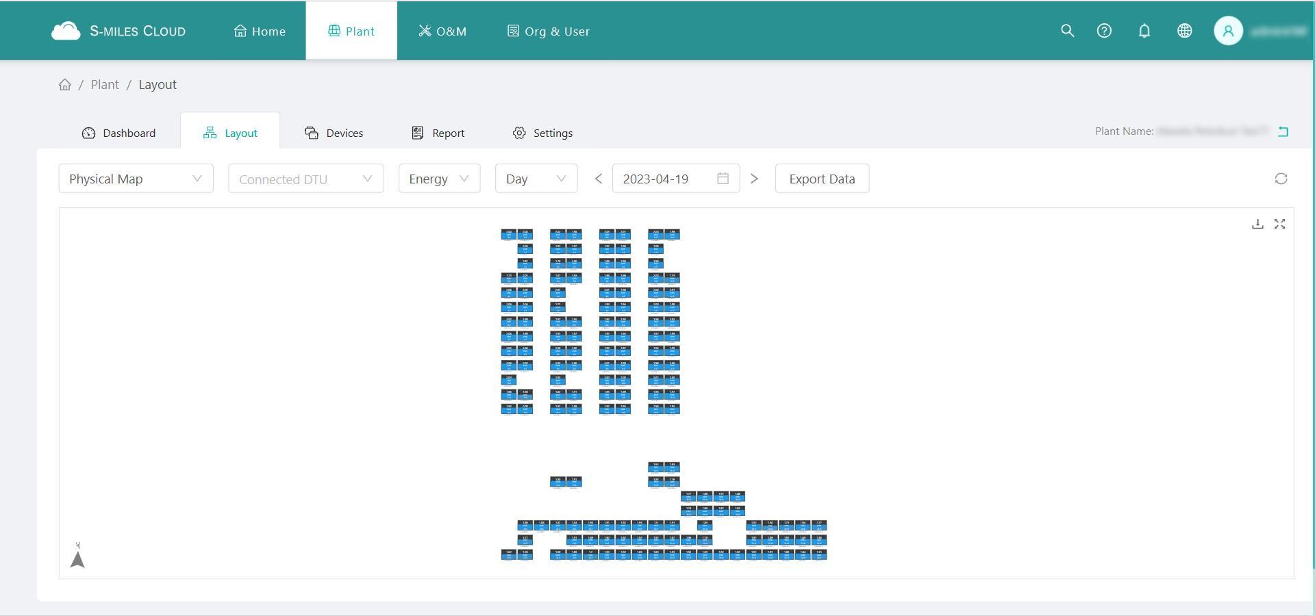
Task: Click the search magnifier icon
Action: tap(1067, 31)
